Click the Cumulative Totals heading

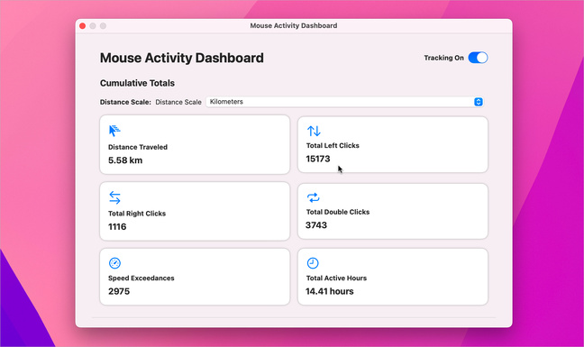coord(137,83)
